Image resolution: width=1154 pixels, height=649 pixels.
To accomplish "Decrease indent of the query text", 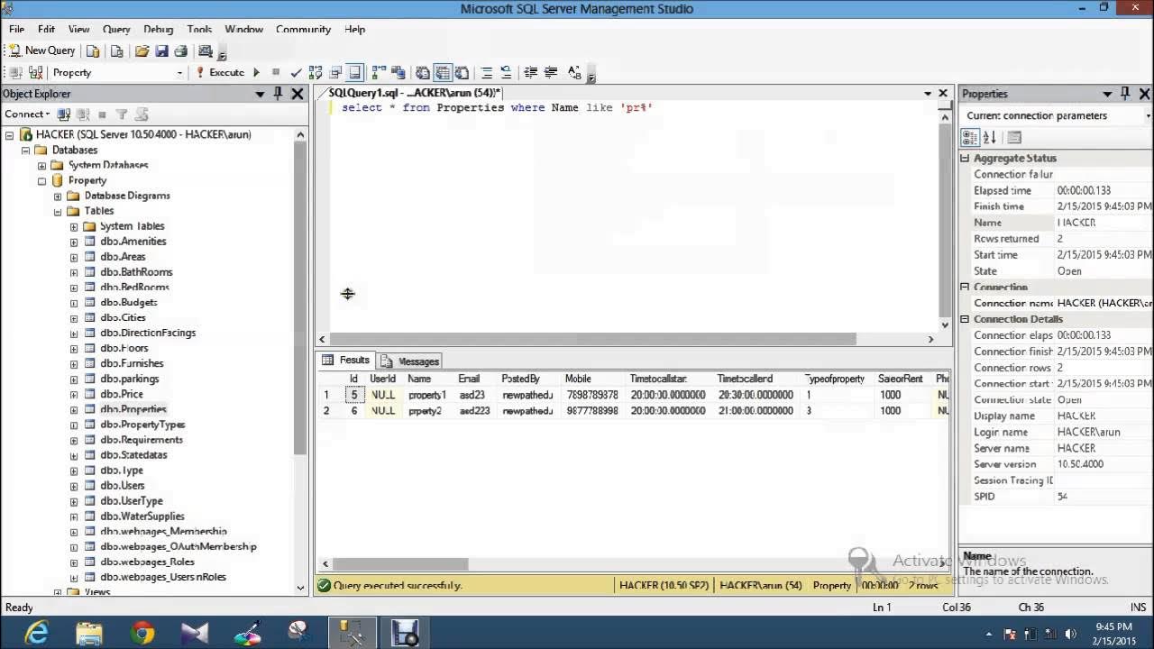I will 531,72.
